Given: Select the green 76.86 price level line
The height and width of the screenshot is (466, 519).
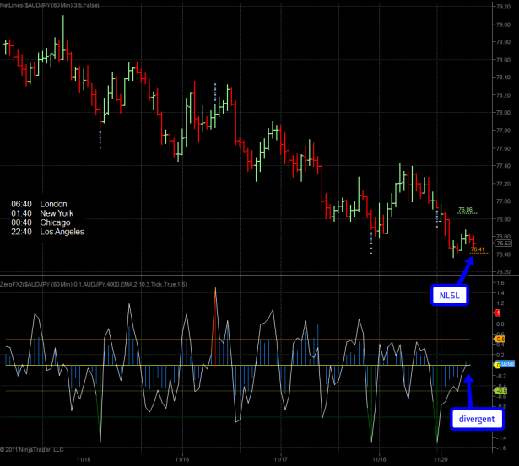Looking at the screenshot, I should tap(465, 215).
